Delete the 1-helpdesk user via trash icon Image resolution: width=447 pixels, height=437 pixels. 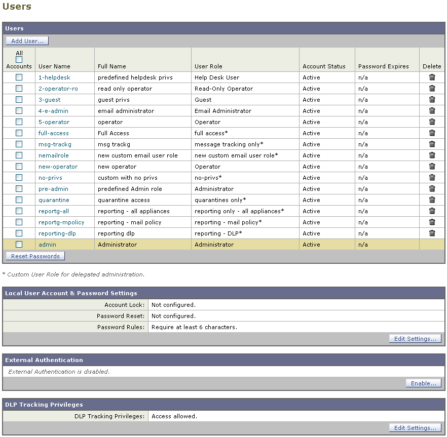click(432, 77)
